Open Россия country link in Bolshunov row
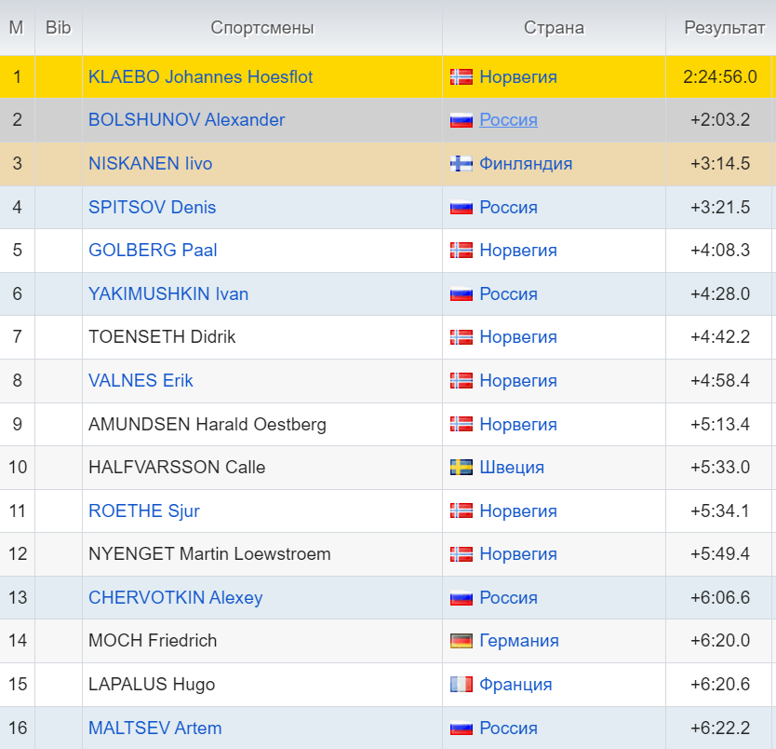Screen dimensions: 776x749 click(508, 120)
